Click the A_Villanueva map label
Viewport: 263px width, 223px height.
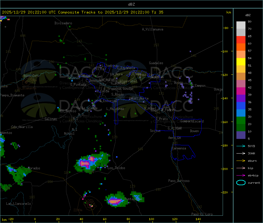point(153,29)
